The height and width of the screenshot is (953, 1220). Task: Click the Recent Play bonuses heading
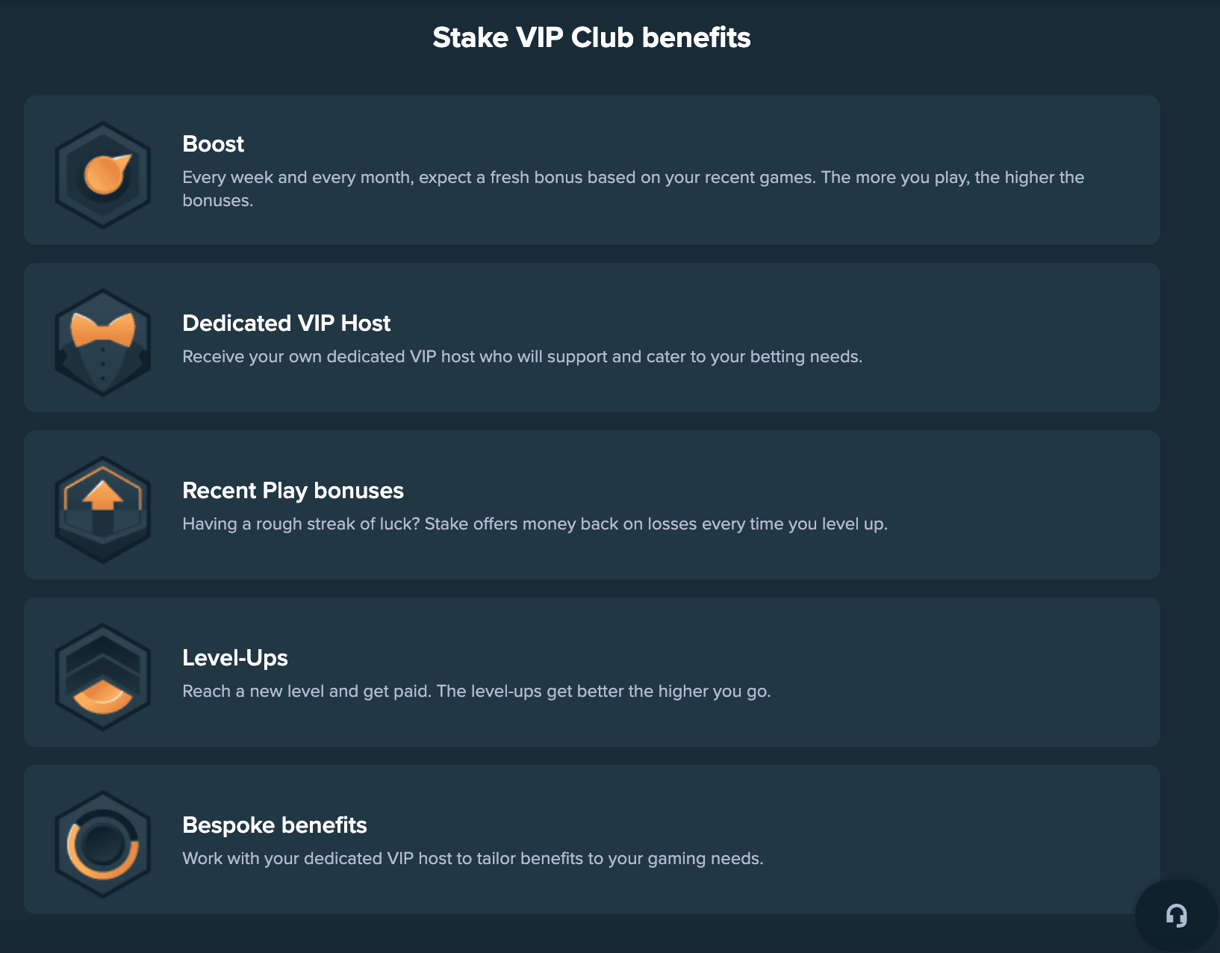coord(293,490)
